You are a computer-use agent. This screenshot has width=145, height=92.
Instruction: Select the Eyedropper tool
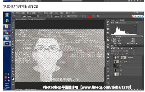coord(13,35)
